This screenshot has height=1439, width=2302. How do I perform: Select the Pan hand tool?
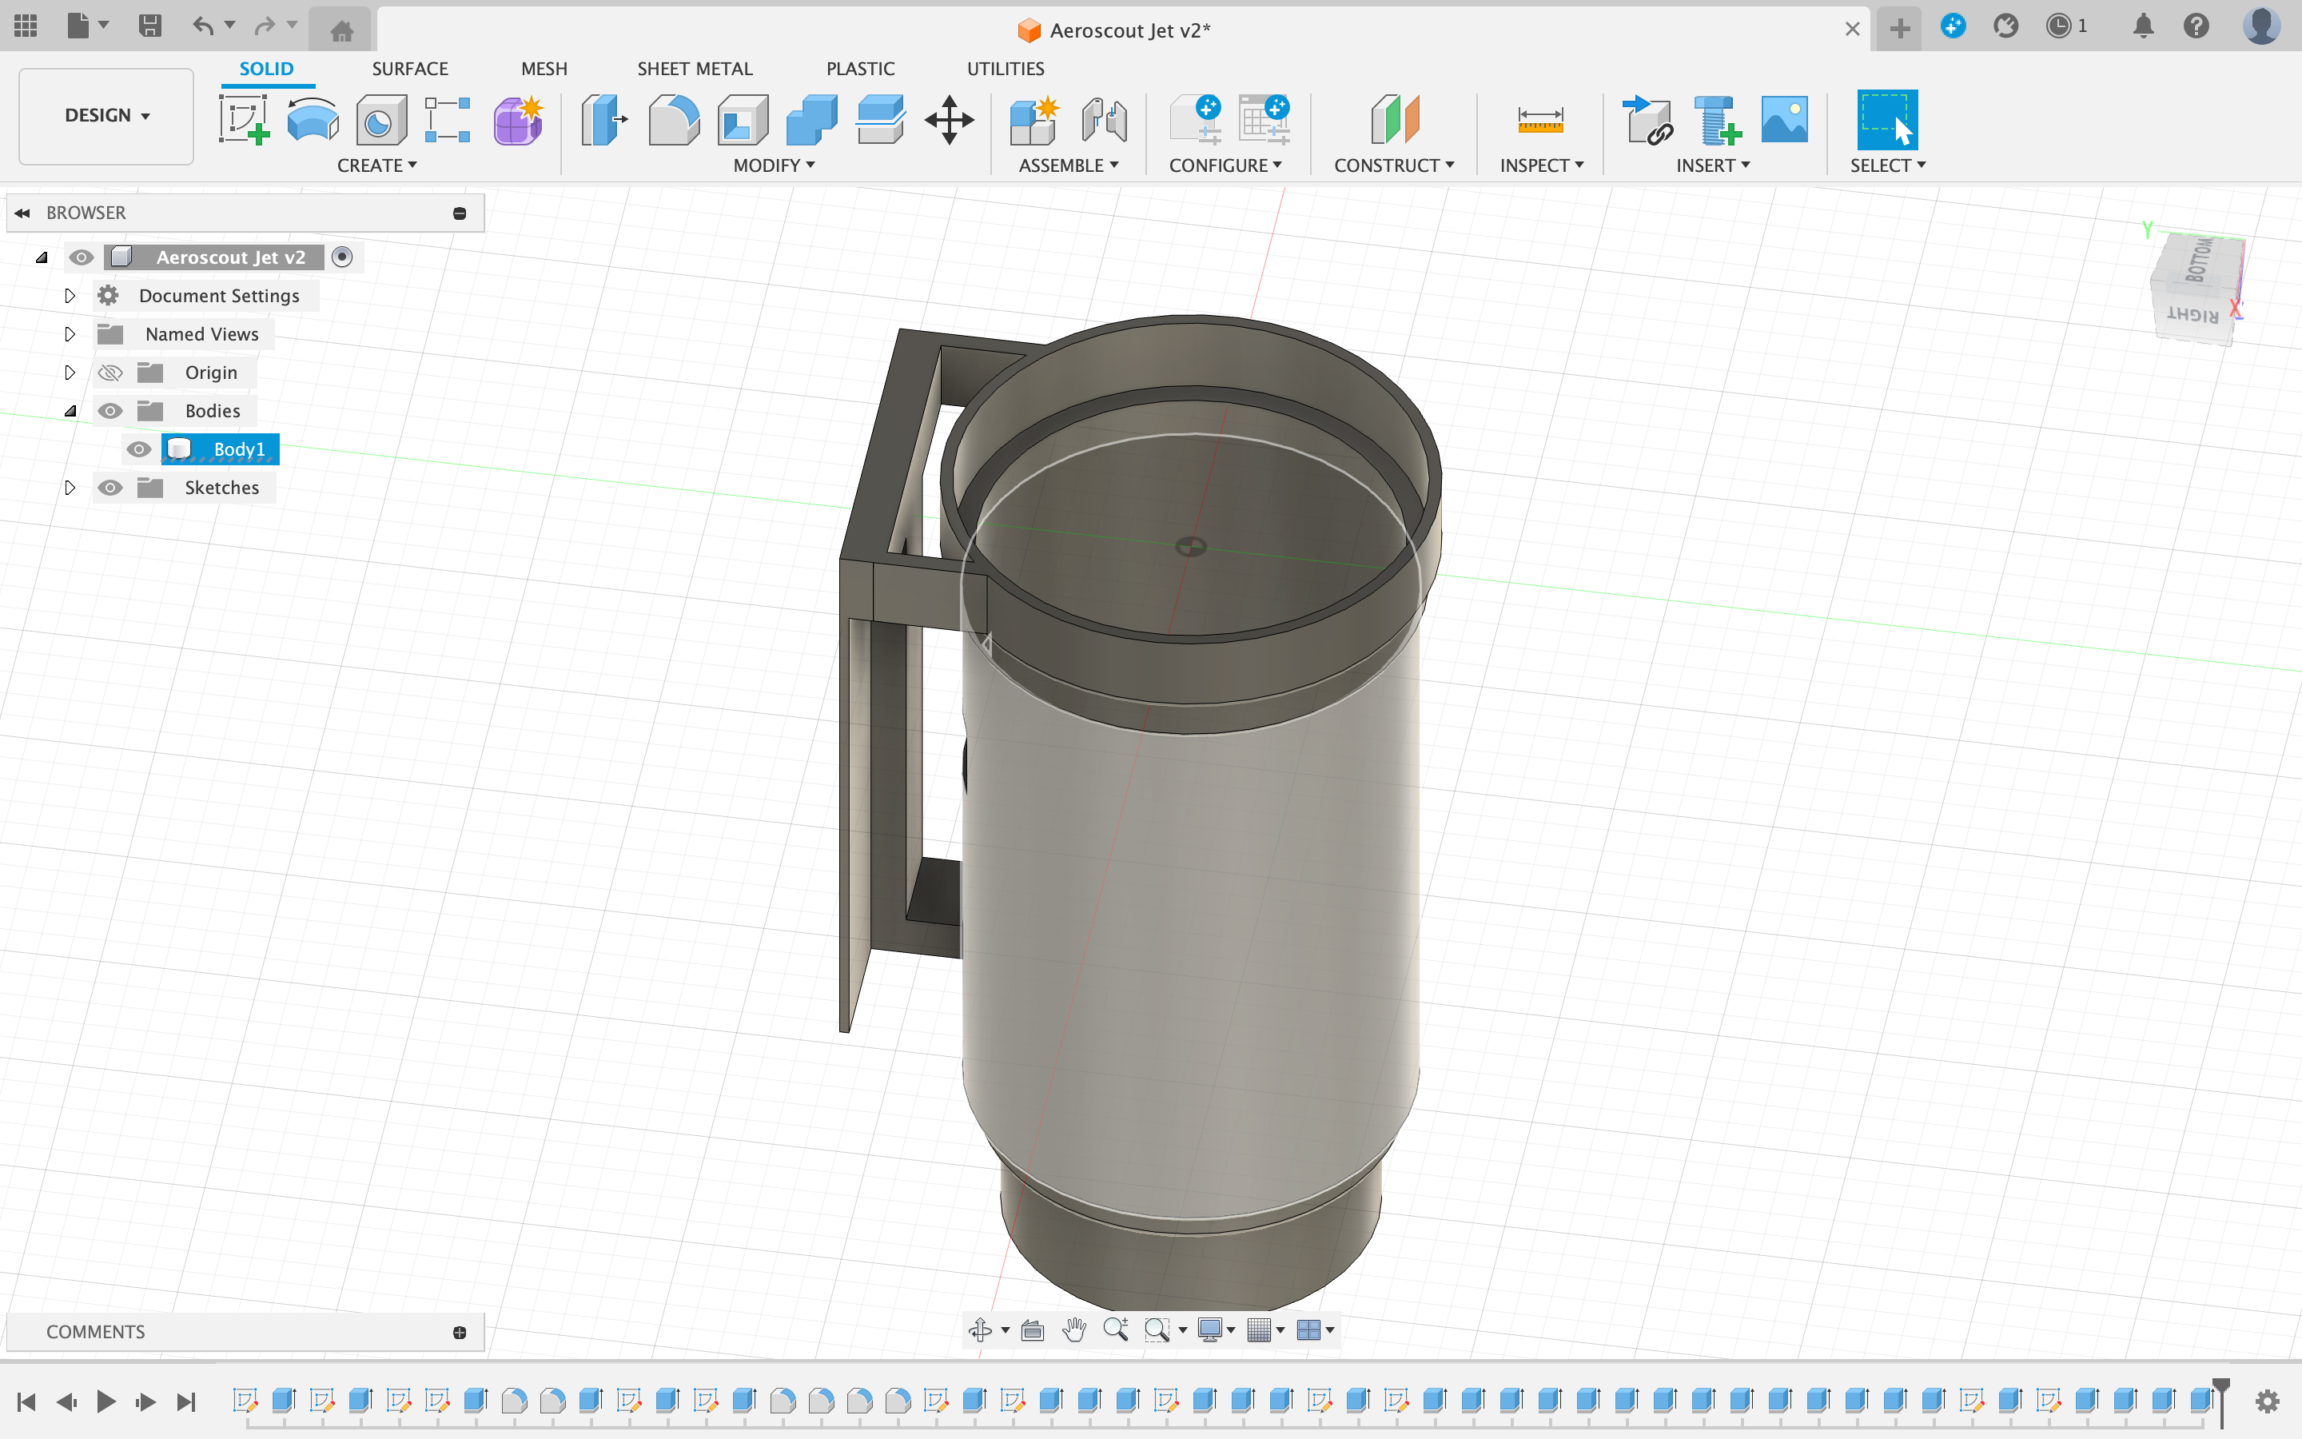pos(1074,1329)
